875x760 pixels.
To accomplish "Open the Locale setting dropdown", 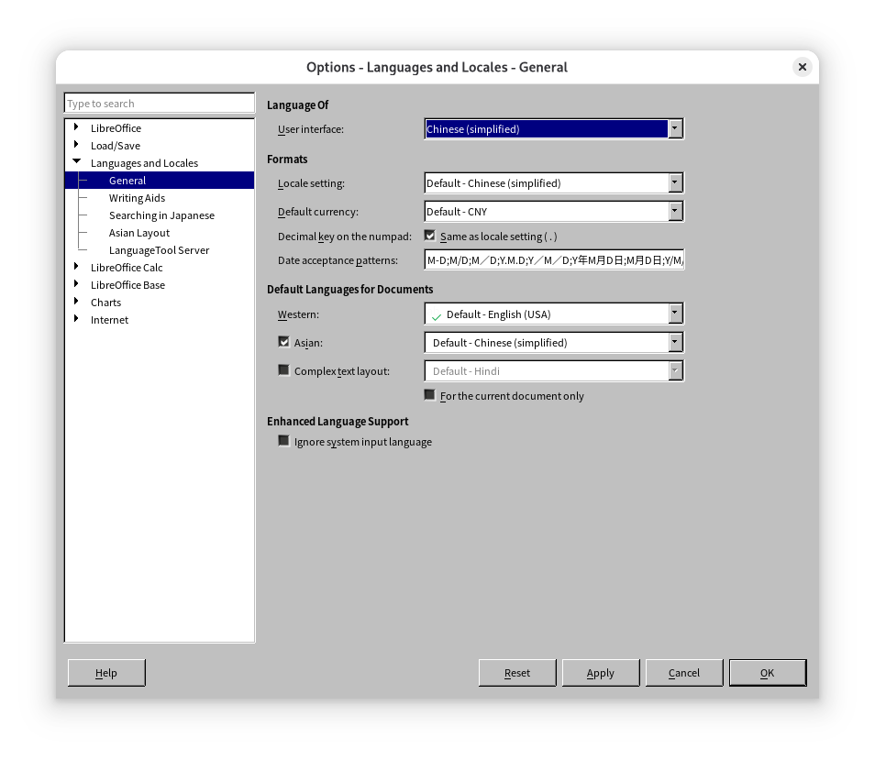I will [554, 182].
